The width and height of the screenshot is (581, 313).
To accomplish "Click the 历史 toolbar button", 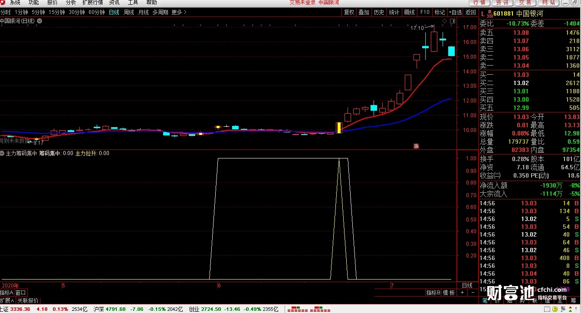I will 379,12.
